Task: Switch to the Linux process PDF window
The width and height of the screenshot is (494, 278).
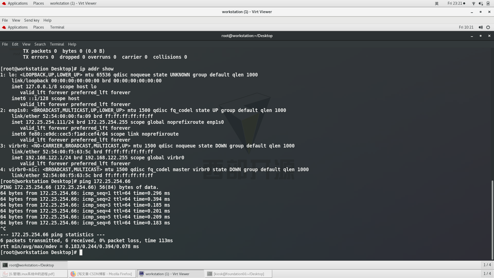Action: tap(32, 274)
